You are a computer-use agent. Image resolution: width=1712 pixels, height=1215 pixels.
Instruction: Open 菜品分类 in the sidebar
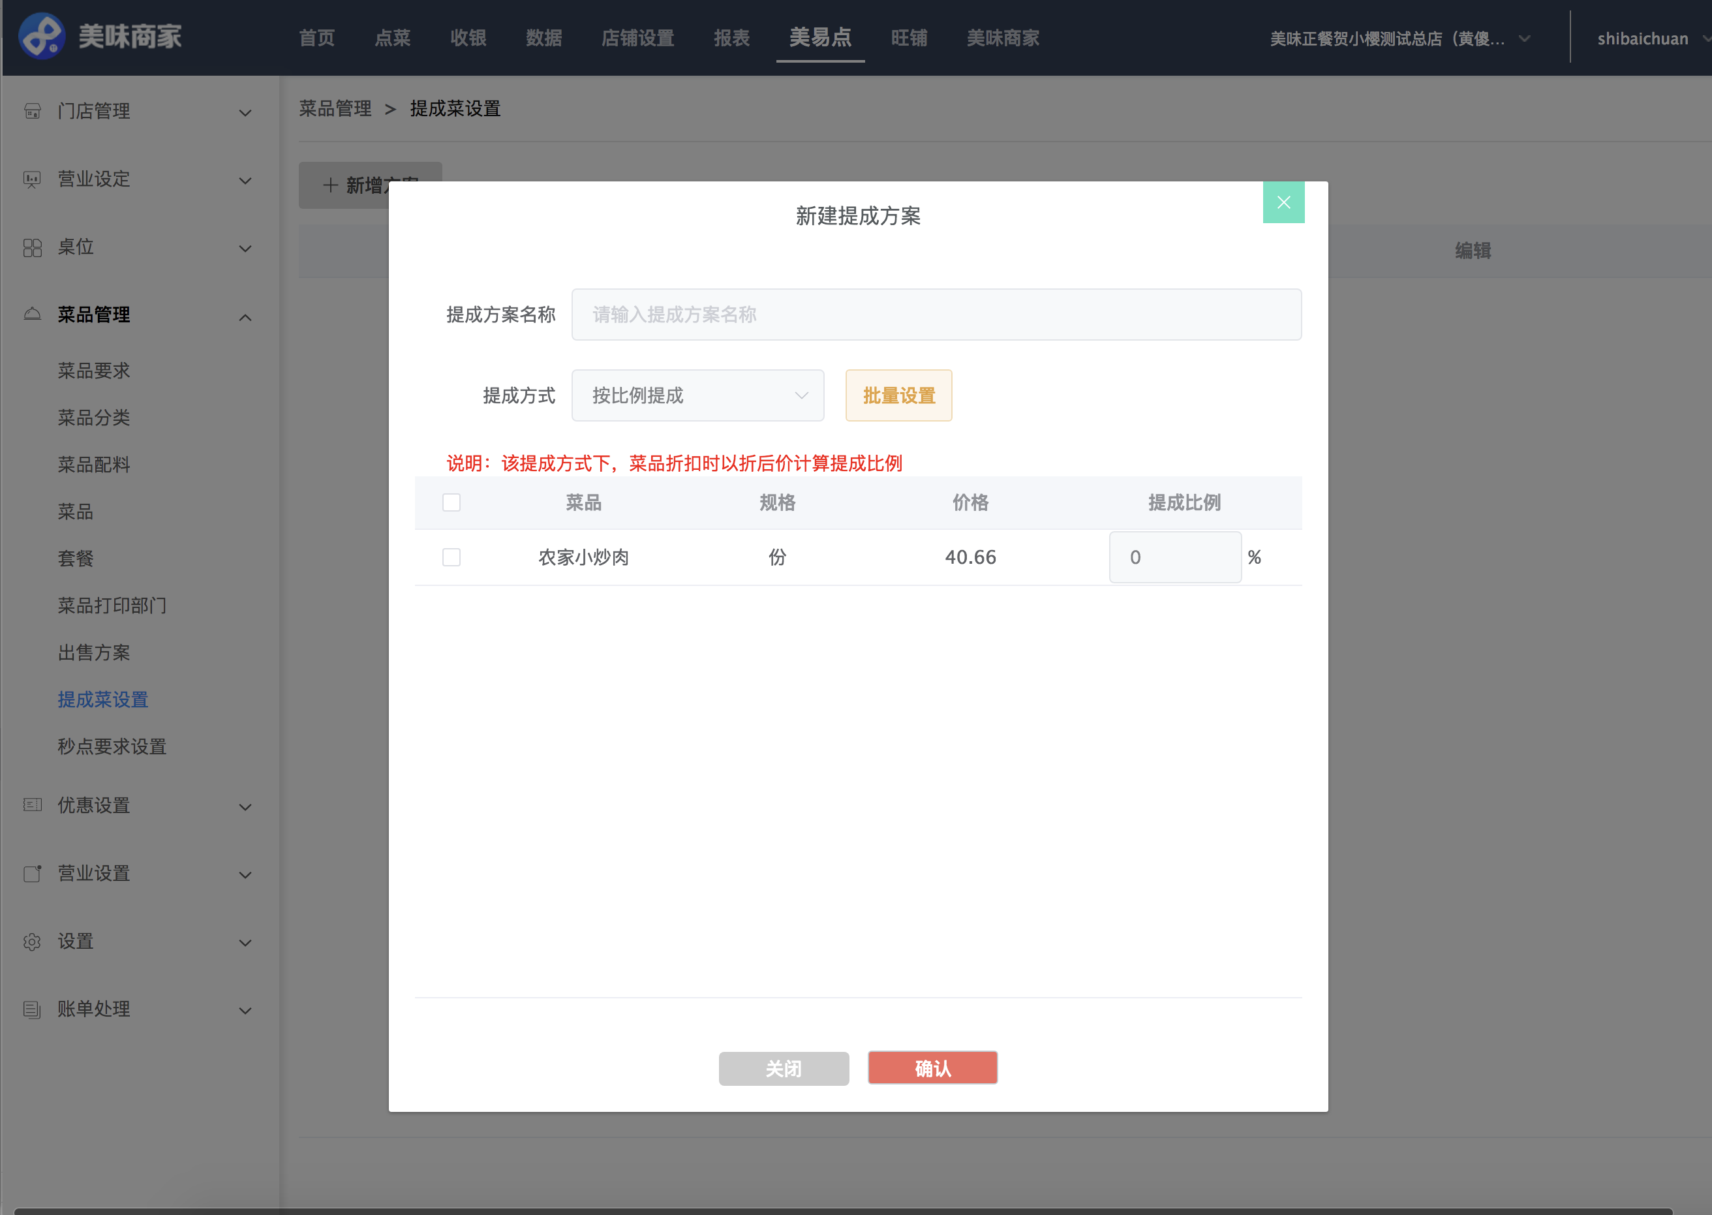coord(93,418)
